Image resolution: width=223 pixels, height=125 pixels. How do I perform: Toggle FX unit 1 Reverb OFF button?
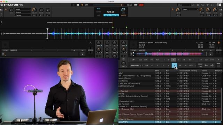click(x=41, y=15)
